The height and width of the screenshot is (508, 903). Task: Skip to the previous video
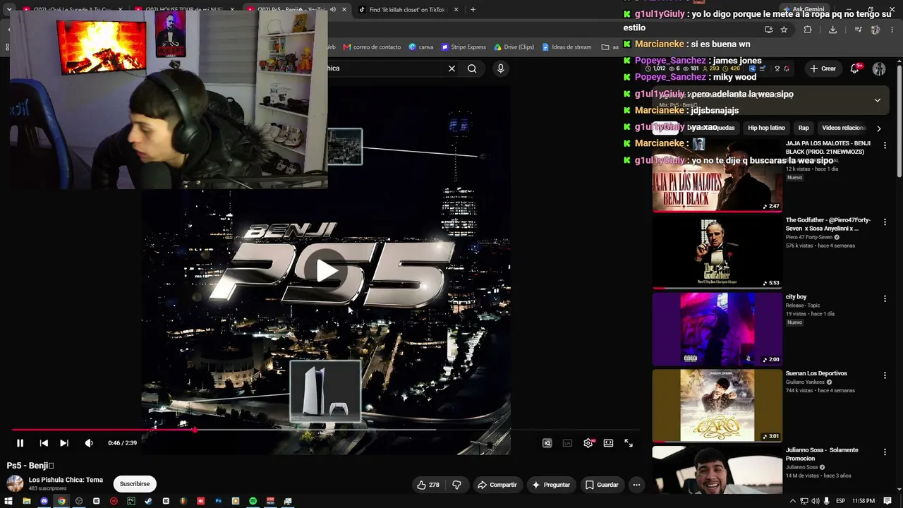(x=44, y=443)
